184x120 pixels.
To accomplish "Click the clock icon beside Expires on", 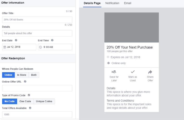I will pos(108,57).
